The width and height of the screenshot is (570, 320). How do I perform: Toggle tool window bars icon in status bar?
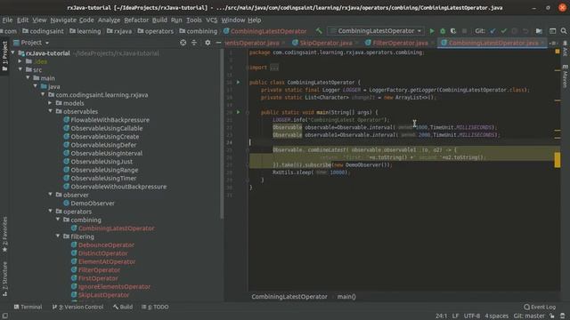coord(4,316)
